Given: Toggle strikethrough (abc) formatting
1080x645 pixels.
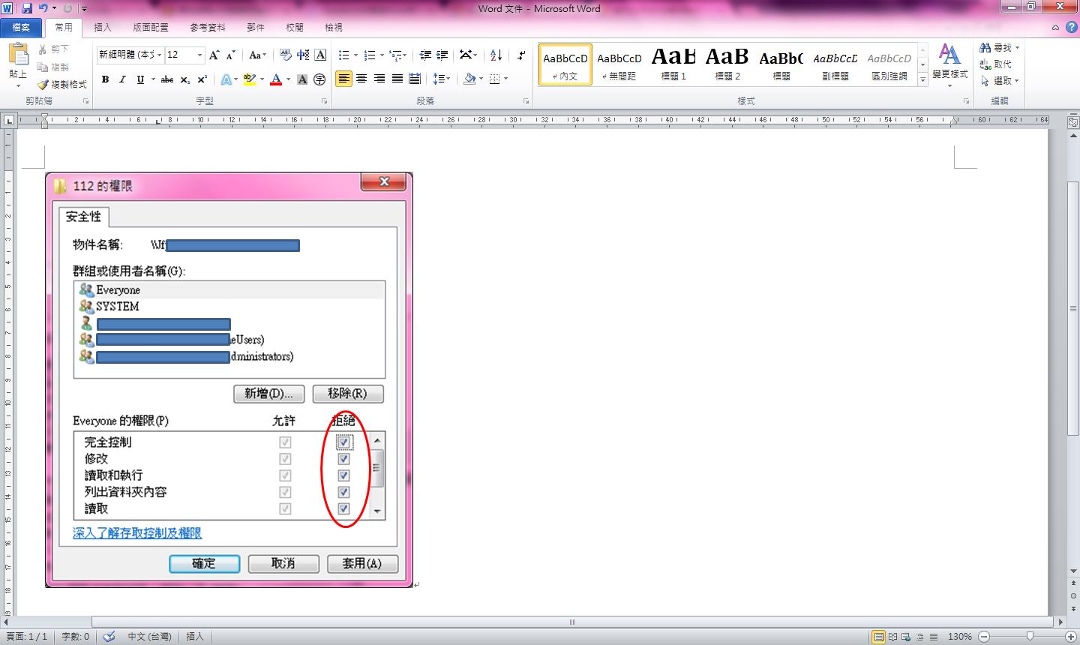Looking at the screenshot, I should [167, 79].
